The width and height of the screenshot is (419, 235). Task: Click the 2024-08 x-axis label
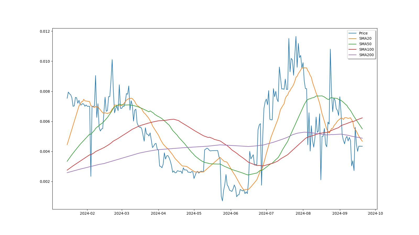pos(303,213)
